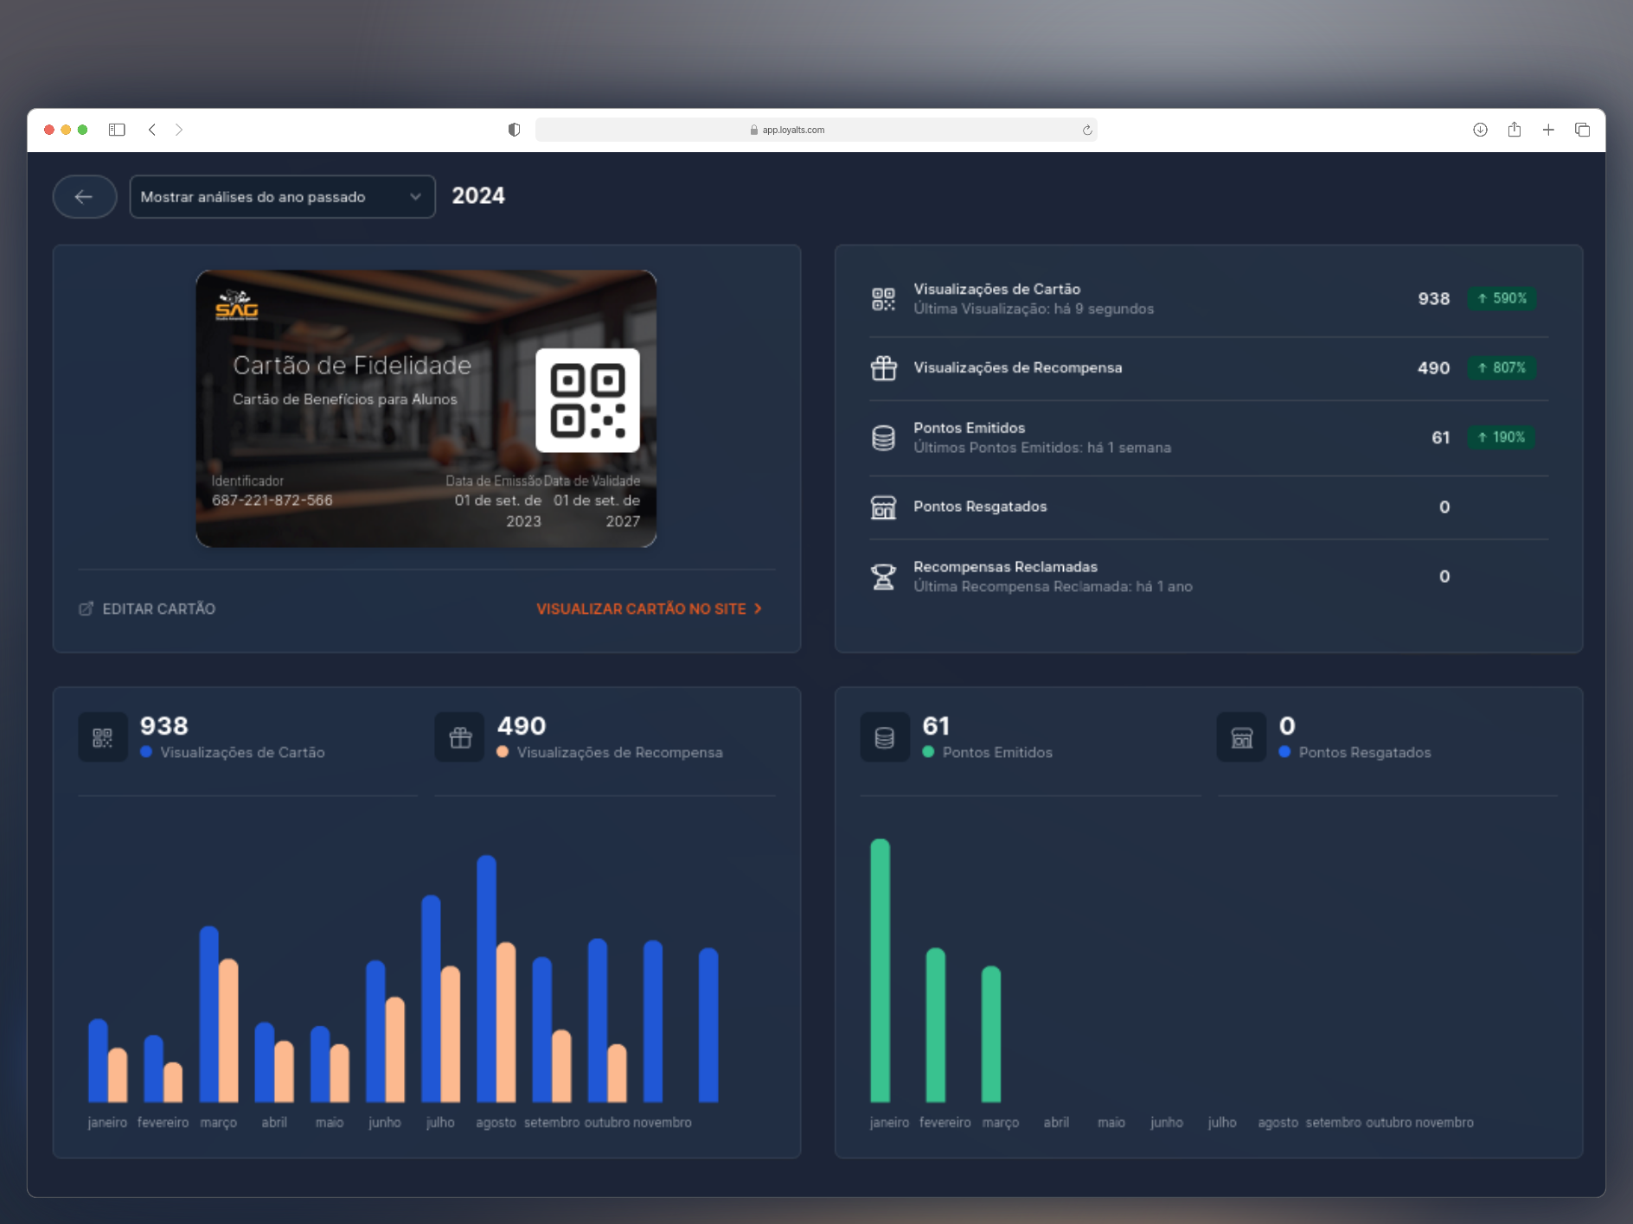Open the 'Mostrar análises do ano passado' dropdown
1633x1224 pixels.
[282, 197]
